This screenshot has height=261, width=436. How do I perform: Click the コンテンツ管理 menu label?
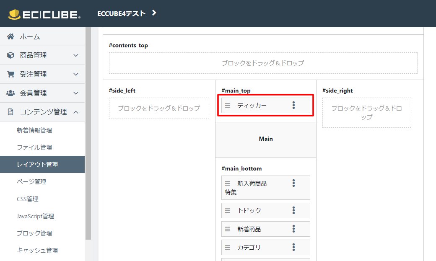pos(43,112)
